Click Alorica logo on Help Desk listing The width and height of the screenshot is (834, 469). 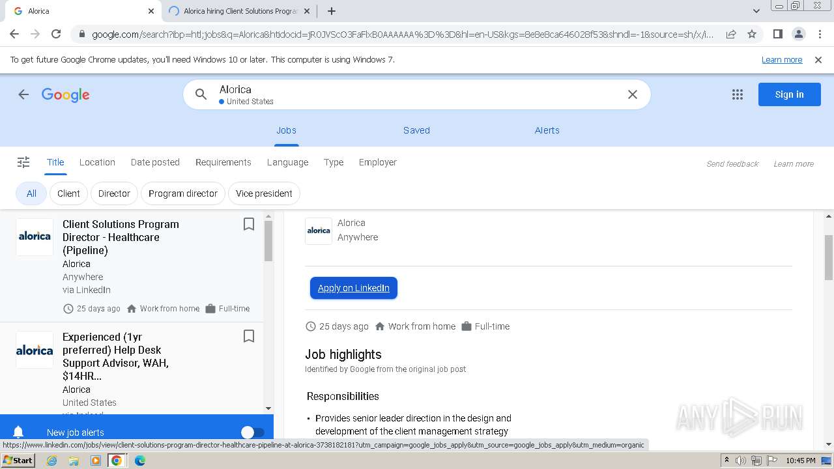click(x=35, y=350)
